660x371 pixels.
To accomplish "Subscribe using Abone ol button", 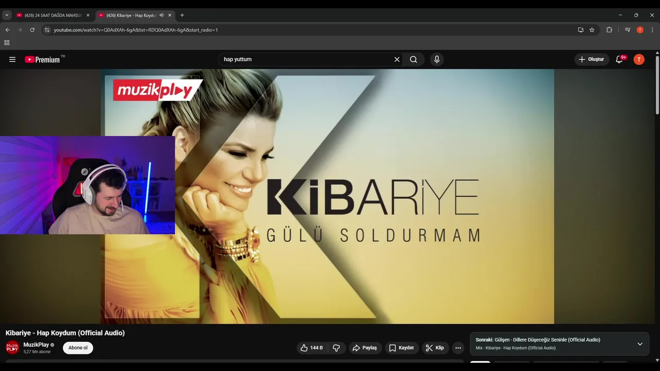I will (78, 348).
